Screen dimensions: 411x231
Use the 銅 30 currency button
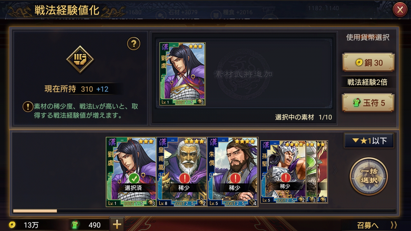[369, 63]
